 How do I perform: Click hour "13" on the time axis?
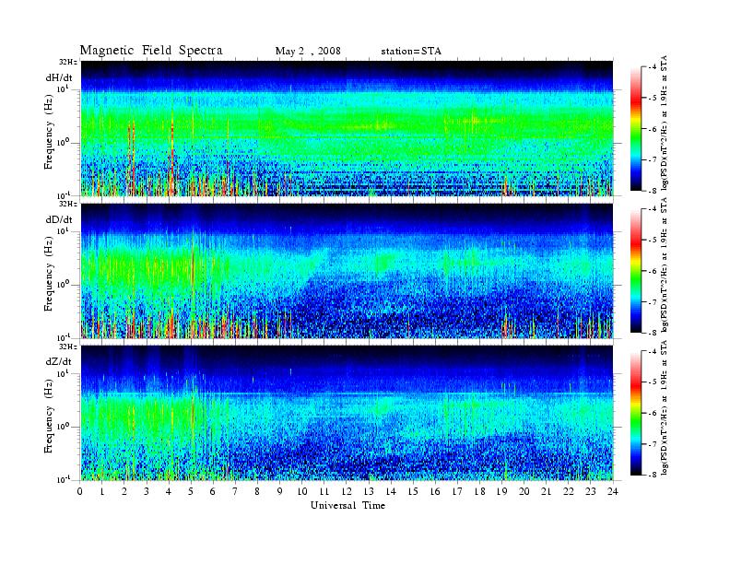coord(369,492)
